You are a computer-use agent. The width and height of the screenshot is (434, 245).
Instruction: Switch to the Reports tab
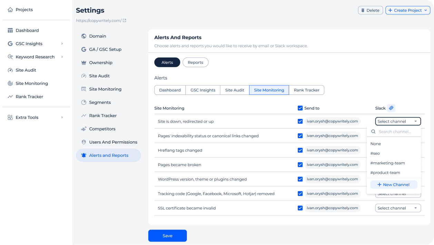click(x=195, y=62)
